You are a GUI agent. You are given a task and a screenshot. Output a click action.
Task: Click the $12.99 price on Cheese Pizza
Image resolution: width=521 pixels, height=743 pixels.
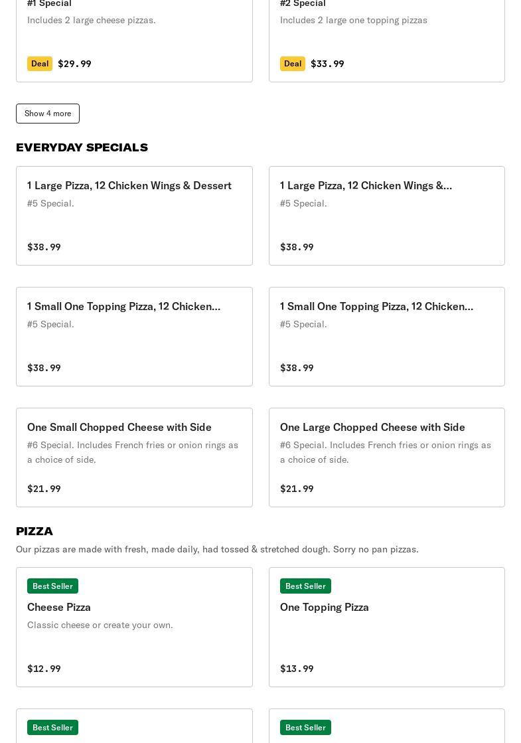[x=44, y=669]
